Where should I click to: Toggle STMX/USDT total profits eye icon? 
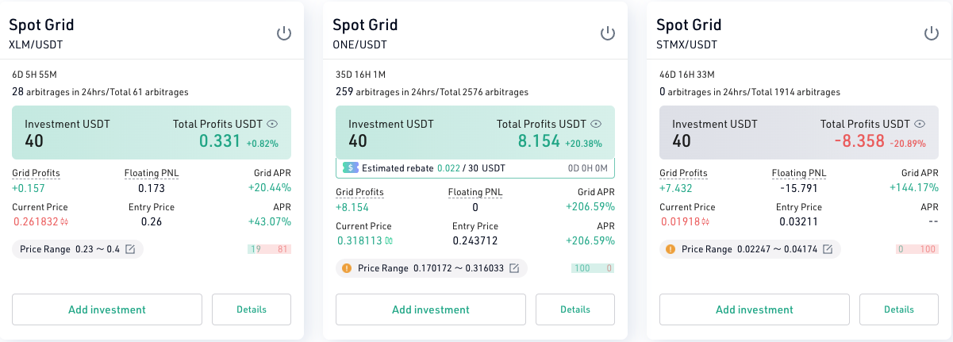tap(920, 124)
